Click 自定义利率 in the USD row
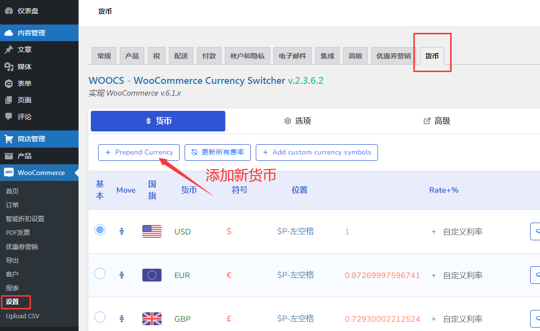Image resolution: width=540 pixels, height=331 pixels. coord(463,232)
